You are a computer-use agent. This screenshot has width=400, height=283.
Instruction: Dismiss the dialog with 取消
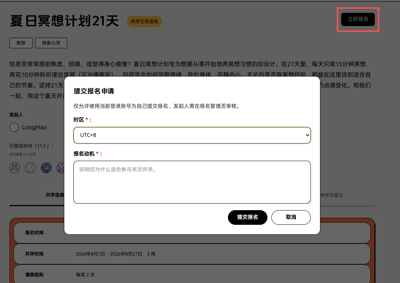click(x=291, y=217)
